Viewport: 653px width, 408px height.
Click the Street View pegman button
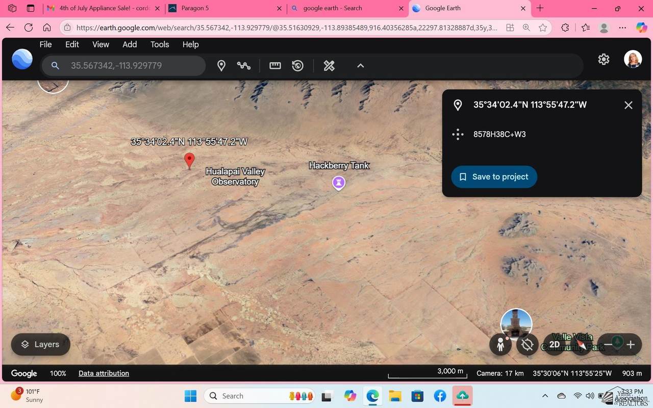point(500,345)
